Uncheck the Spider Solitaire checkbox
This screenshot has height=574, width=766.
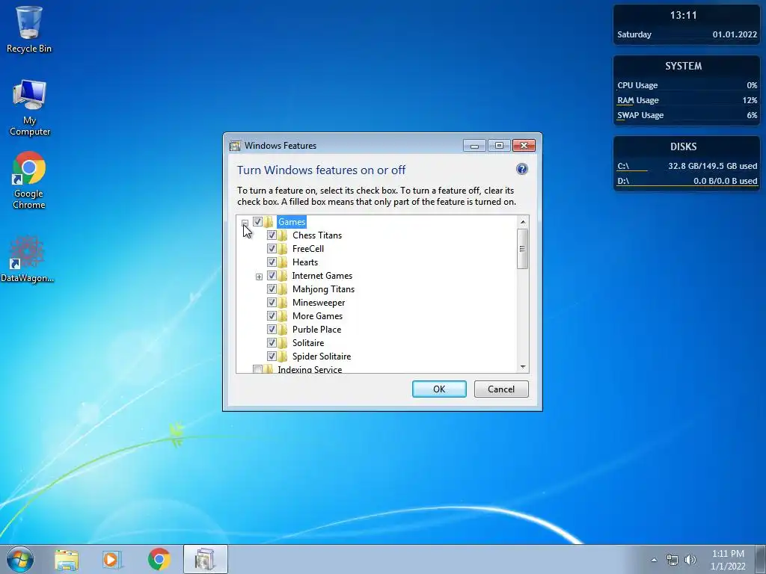pyautogui.click(x=272, y=356)
